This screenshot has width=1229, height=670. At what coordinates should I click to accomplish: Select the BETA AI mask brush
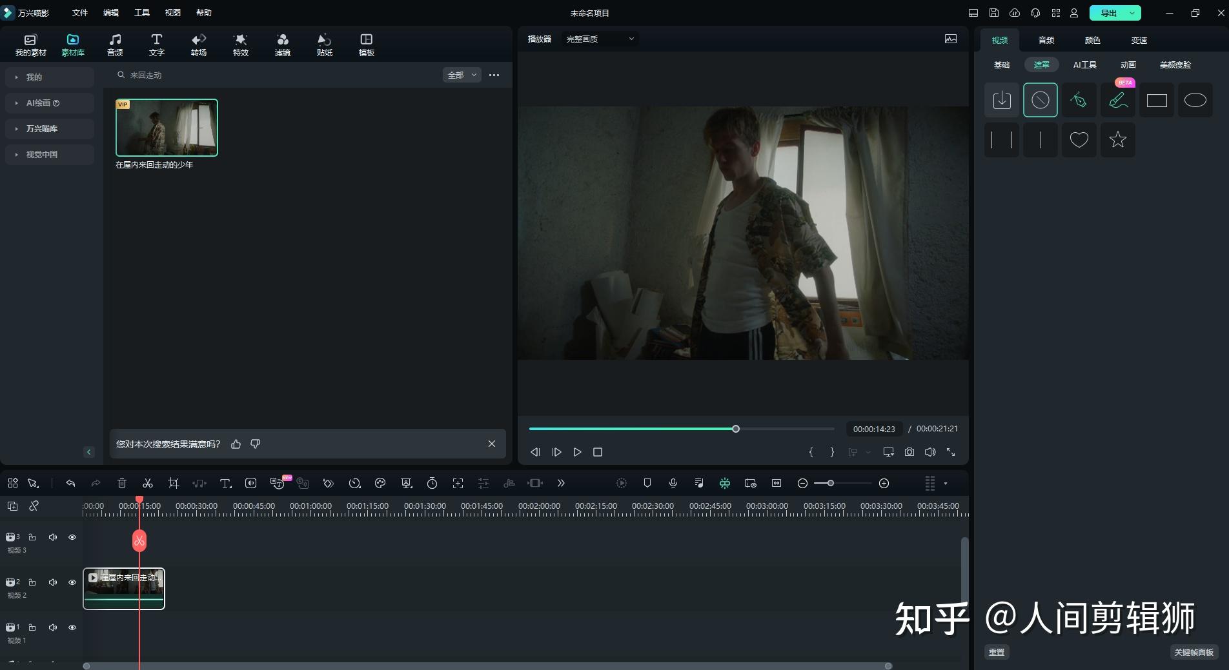pos(1118,100)
